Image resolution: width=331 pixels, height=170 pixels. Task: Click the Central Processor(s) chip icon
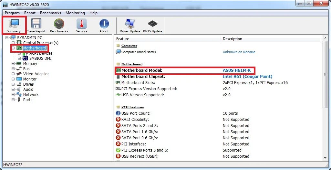click(19, 43)
